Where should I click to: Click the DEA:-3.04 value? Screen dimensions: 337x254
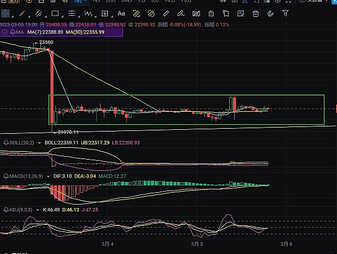point(85,176)
